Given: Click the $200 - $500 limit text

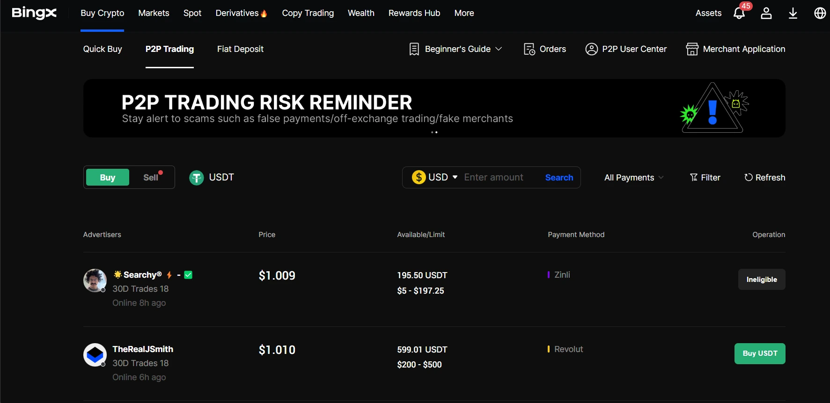Looking at the screenshot, I should pyautogui.click(x=419, y=365).
